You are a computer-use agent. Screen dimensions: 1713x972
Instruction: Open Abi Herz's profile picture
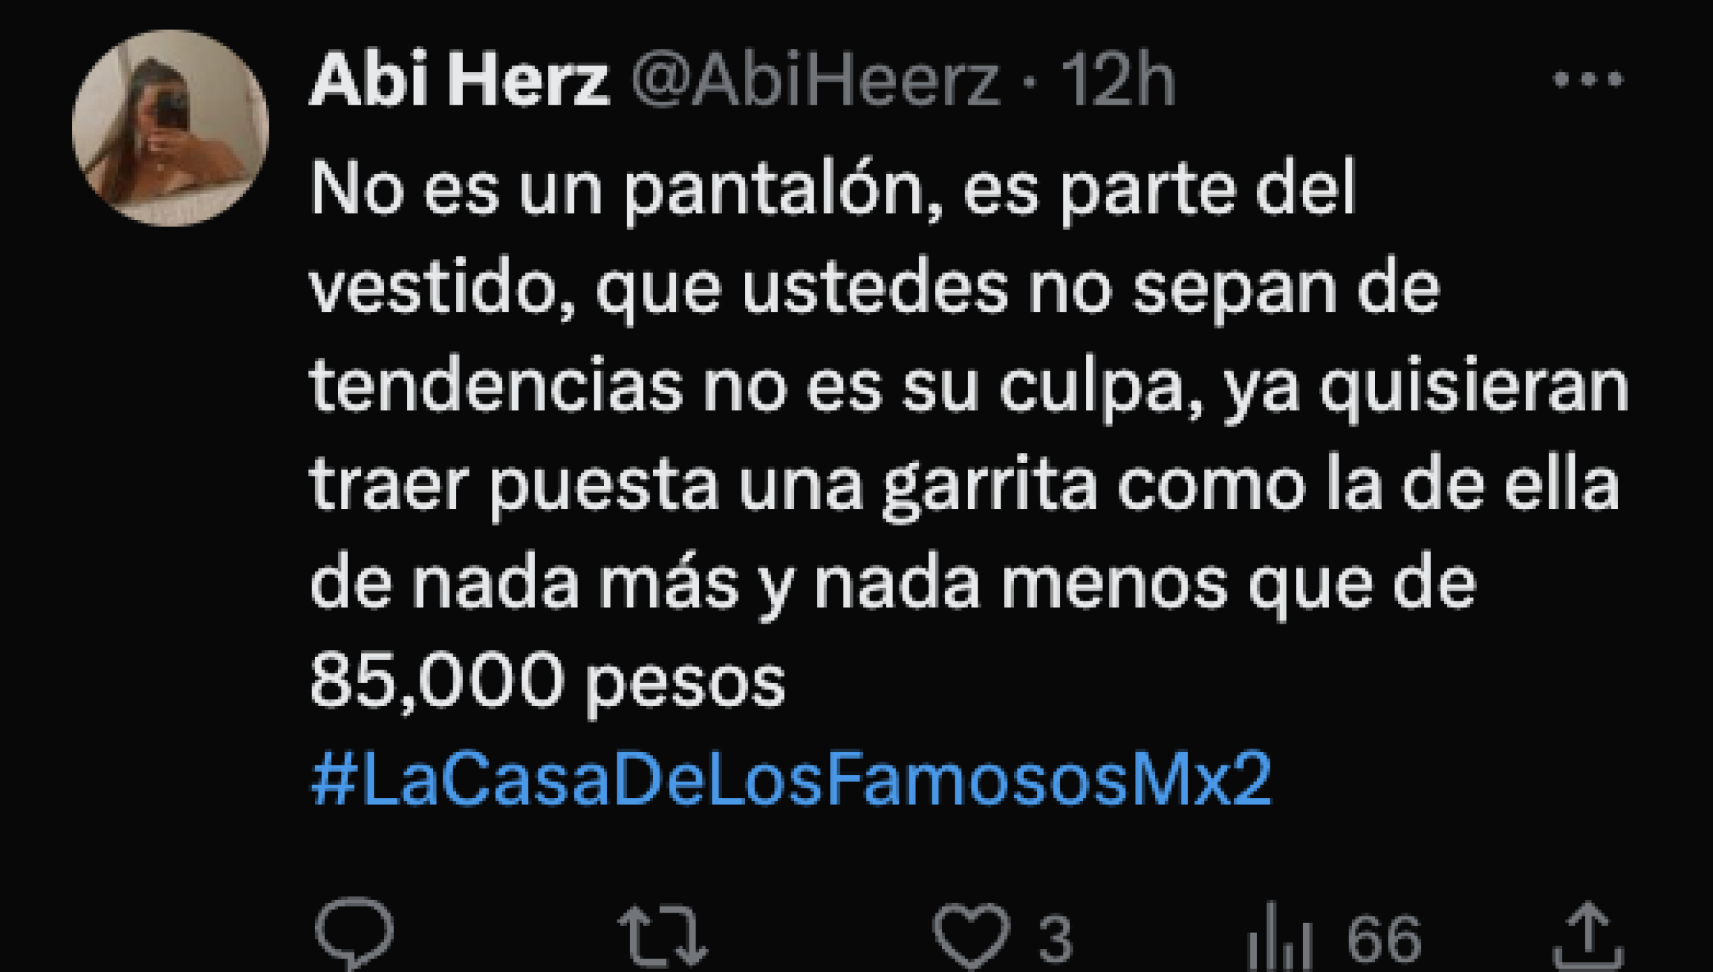tap(171, 128)
